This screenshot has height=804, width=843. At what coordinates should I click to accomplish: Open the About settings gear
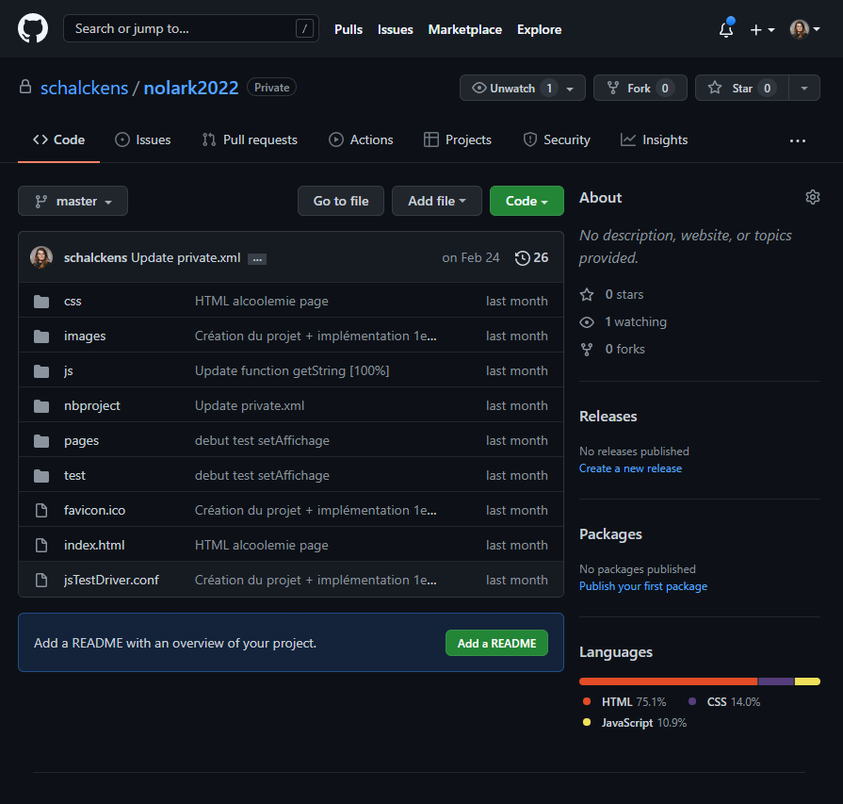click(x=812, y=197)
